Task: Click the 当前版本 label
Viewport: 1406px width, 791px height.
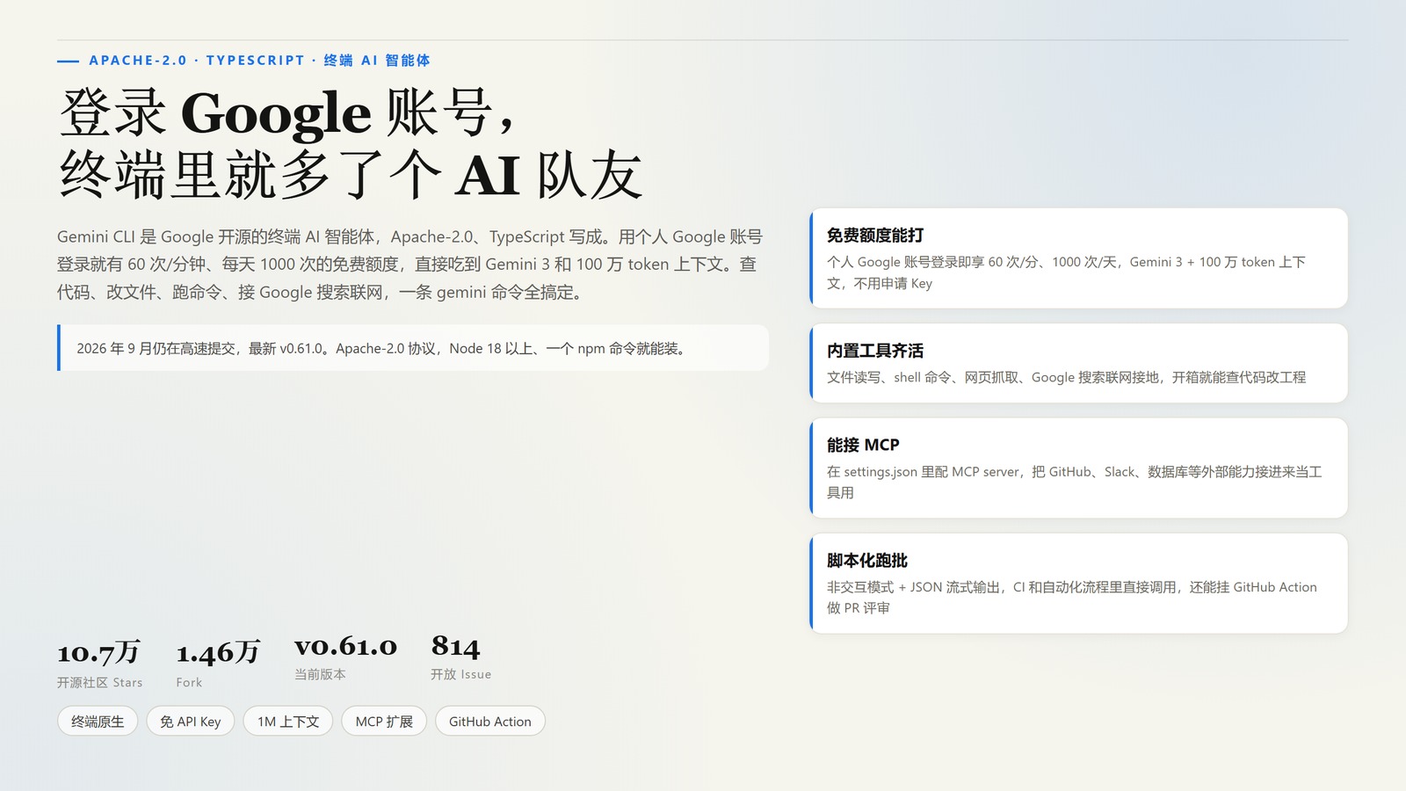Action: (x=320, y=674)
